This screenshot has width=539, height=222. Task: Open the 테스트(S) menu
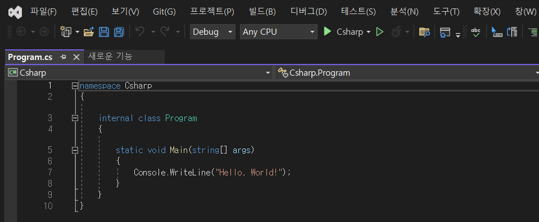tap(359, 12)
